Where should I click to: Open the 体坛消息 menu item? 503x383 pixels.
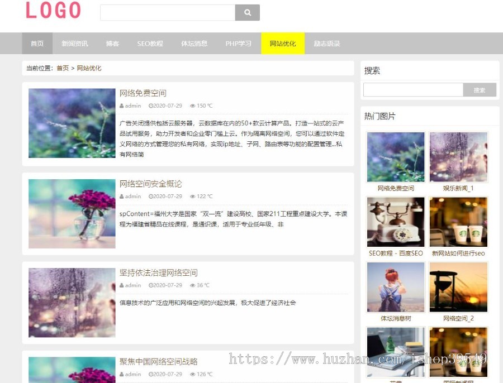coord(194,43)
